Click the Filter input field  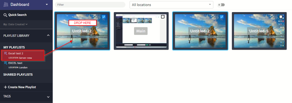[90, 5]
